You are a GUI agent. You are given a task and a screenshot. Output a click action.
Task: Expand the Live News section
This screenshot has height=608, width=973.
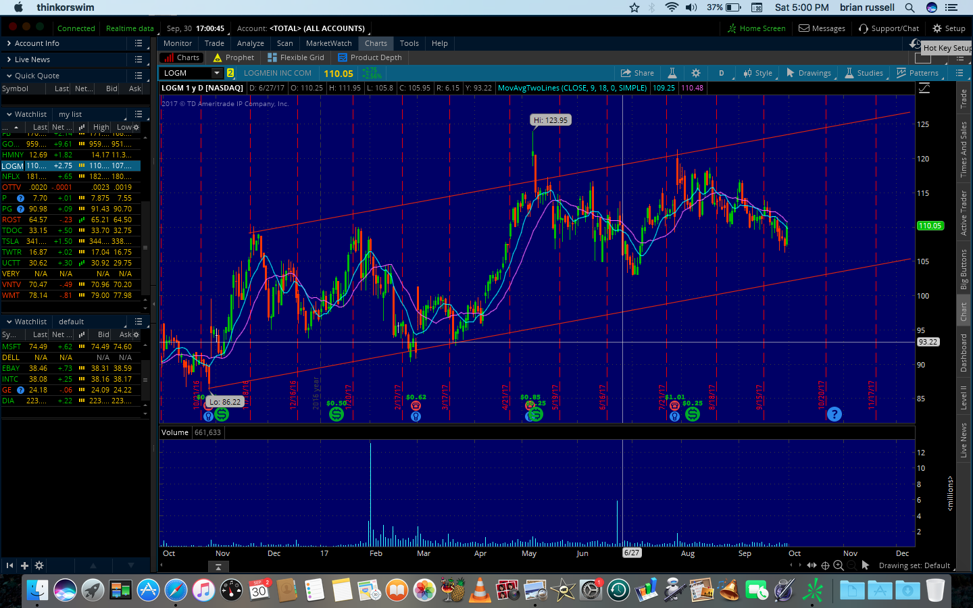32,59
